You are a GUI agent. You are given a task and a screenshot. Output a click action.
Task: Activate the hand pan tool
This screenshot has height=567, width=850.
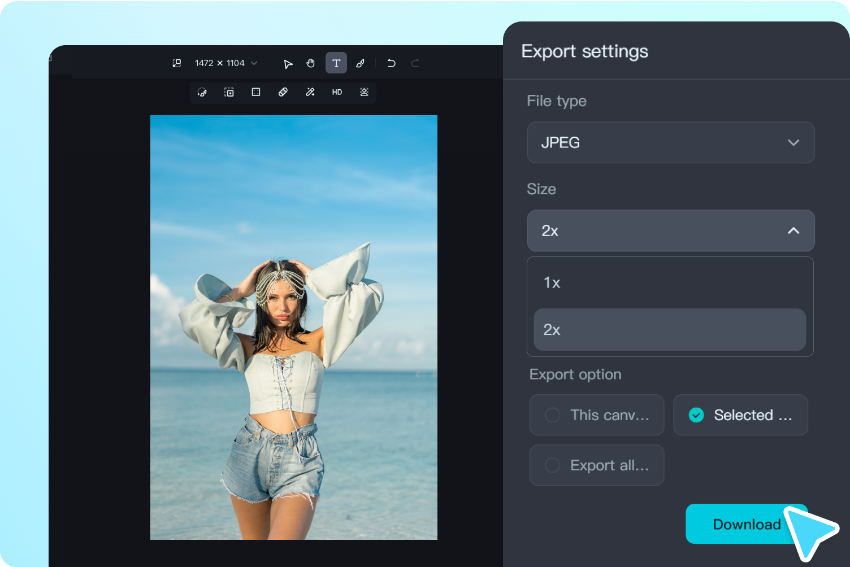[310, 63]
